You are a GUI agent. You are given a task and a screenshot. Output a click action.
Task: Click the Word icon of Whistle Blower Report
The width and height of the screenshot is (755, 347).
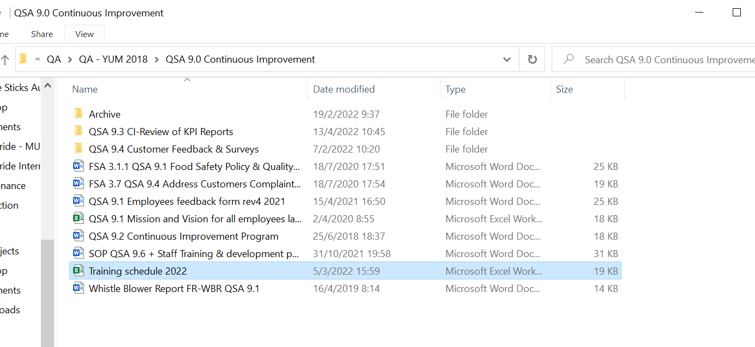(x=78, y=288)
